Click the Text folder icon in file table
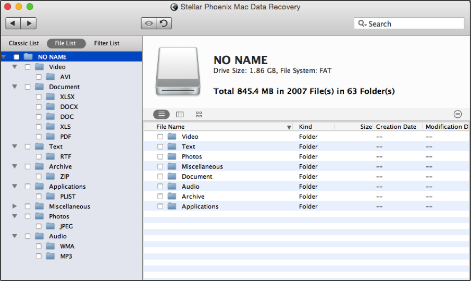The image size is (471, 281). [172, 146]
